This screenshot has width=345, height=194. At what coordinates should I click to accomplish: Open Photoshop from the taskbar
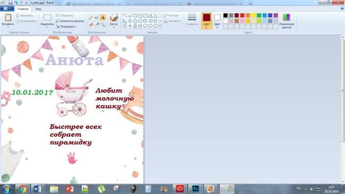click(195, 189)
